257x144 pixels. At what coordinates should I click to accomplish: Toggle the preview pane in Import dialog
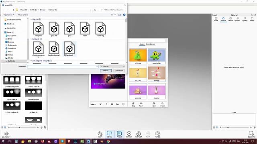click(x=120, y=15)
